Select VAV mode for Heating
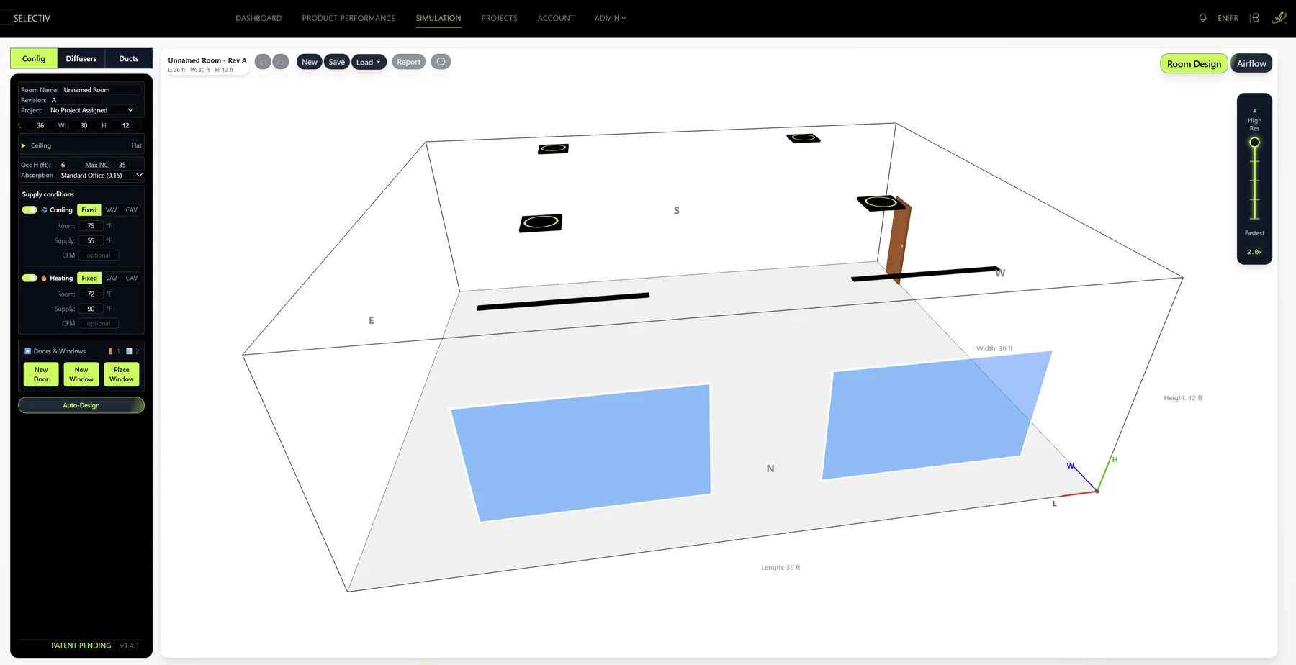1296x665 pixels. click(x=111, y=278)
